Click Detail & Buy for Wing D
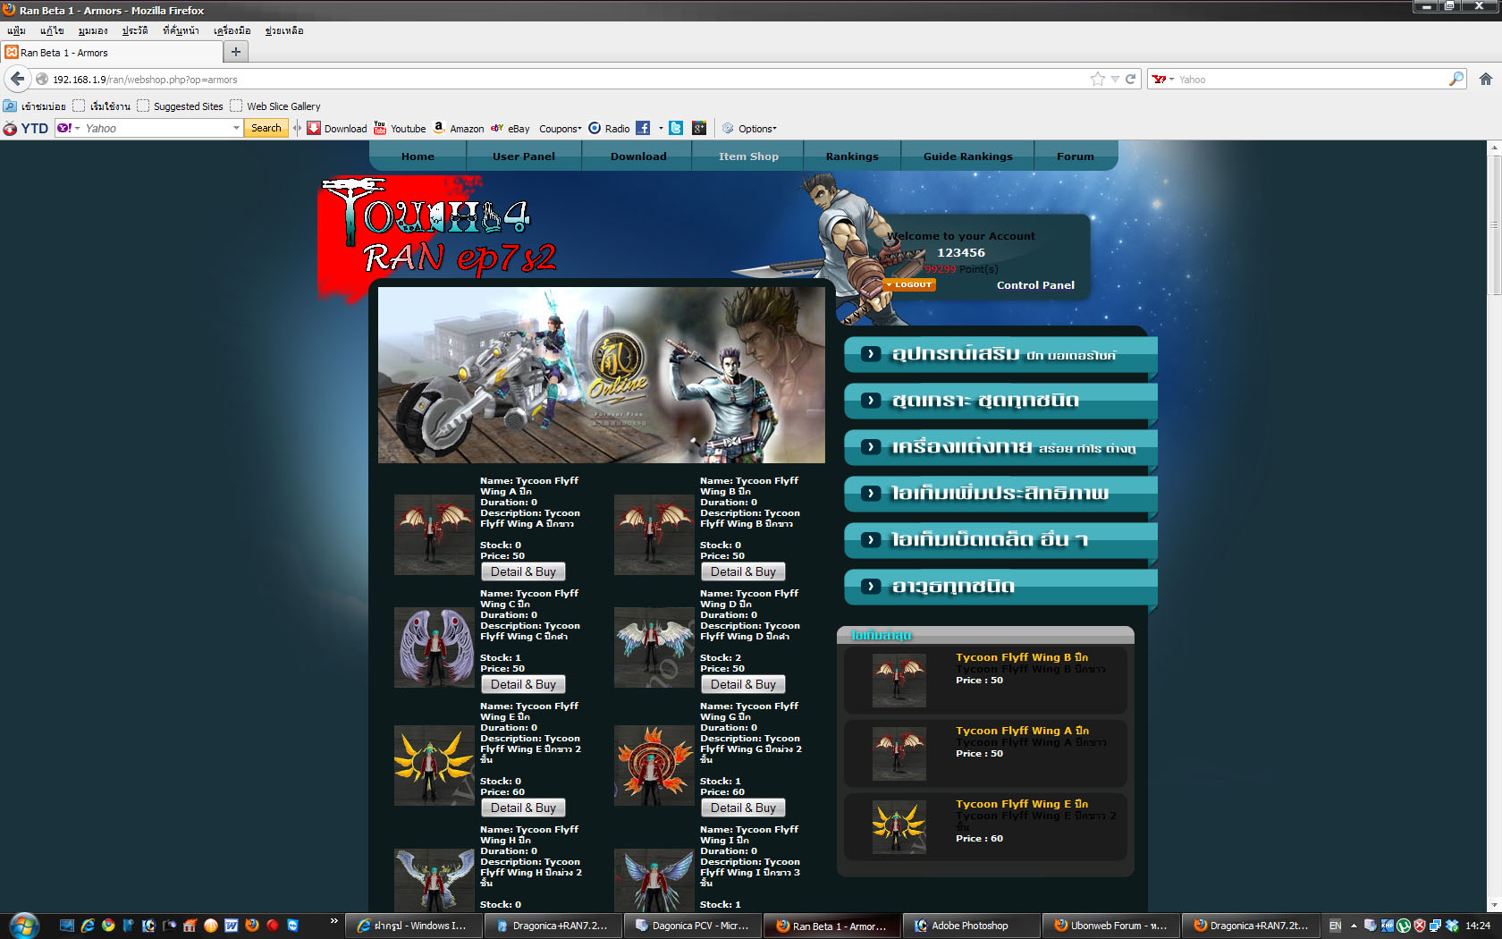The width and height of the screenshot is (1502, 939). pyautogui.click(x=743, y=684)
